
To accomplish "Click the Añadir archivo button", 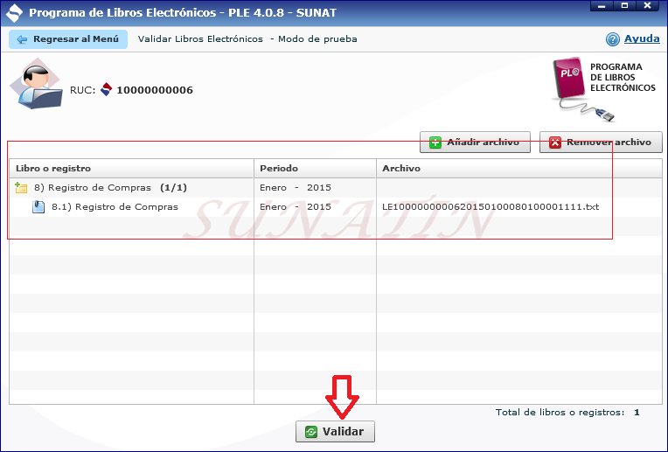I will coord(475,142).
